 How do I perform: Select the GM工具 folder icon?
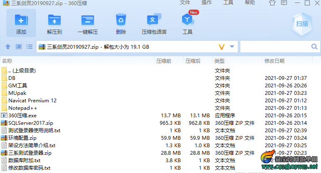click(4, 86)
